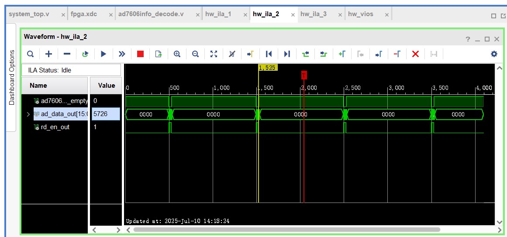507x237 pixels.
Task: Click the greyed swap cursors icon
Action: click(434, 54)
